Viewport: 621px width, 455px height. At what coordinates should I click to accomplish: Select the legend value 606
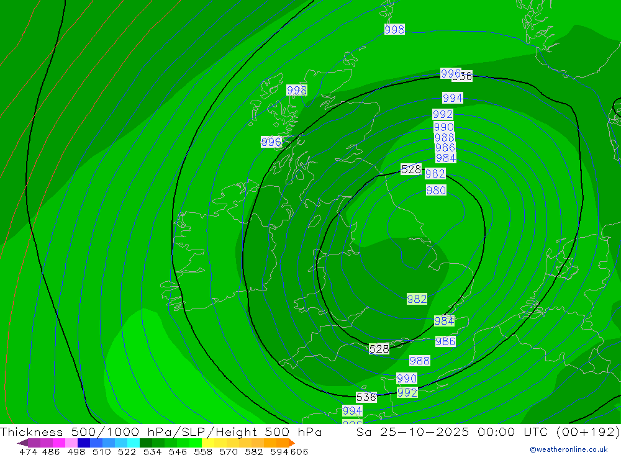299,451
